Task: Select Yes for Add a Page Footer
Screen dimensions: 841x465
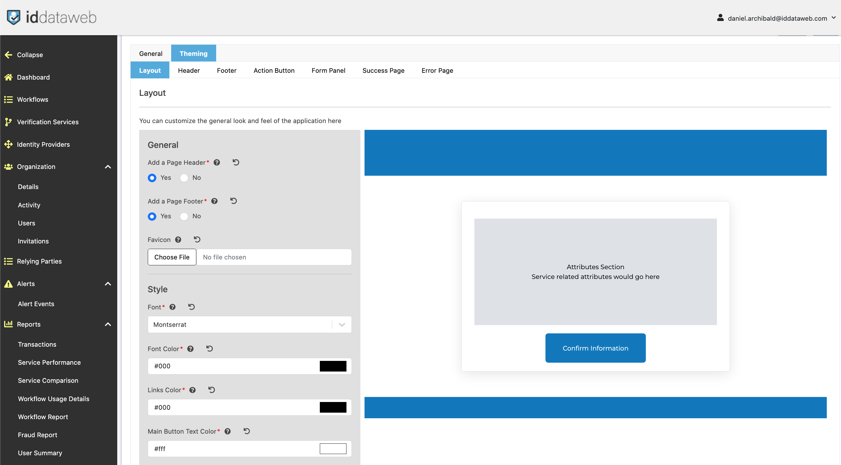Action: pyautogui.click(x=152, y=216)
